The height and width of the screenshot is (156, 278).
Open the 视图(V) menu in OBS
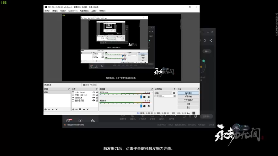tap(63, 11)
